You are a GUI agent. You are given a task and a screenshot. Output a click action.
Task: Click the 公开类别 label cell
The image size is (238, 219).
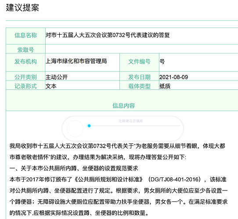[25, 76]
